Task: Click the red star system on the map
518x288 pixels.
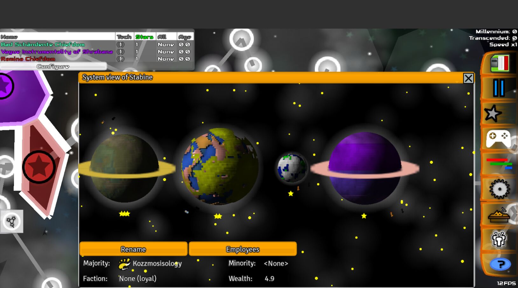Action: click(39, 167)
